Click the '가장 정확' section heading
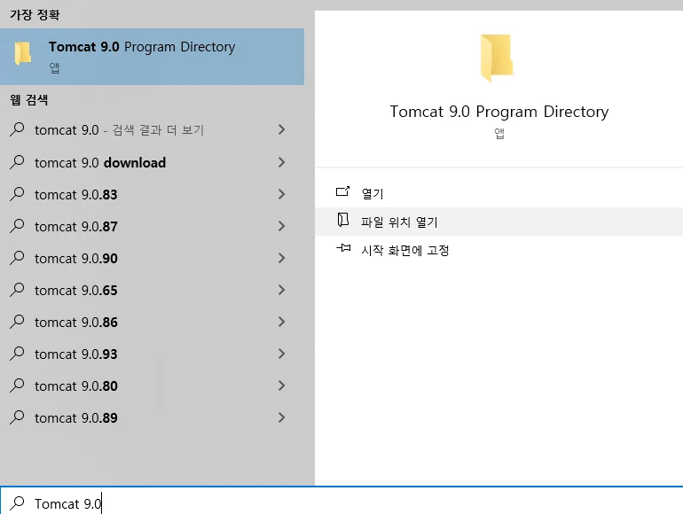This screenshot has height=514, width=683. pos(35,15)
